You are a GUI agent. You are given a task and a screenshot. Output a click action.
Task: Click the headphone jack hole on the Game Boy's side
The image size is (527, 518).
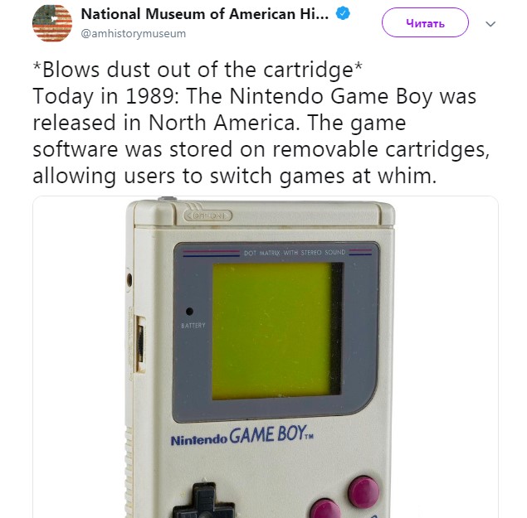point(129,279)
